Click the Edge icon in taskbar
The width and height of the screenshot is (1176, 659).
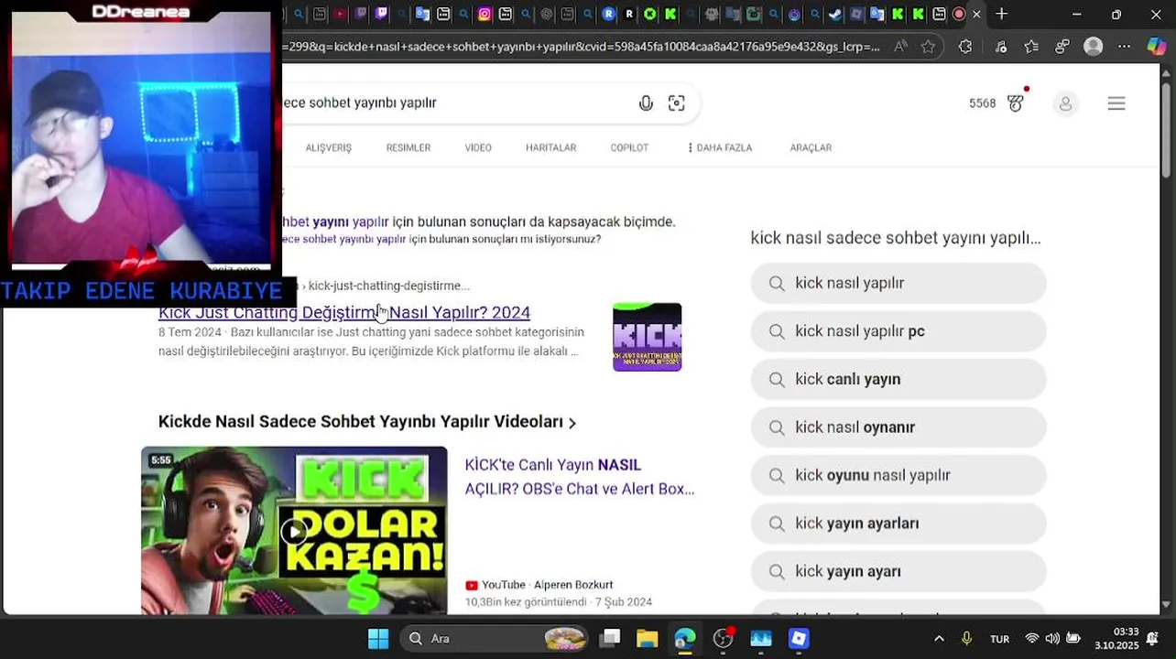point(684,638)
